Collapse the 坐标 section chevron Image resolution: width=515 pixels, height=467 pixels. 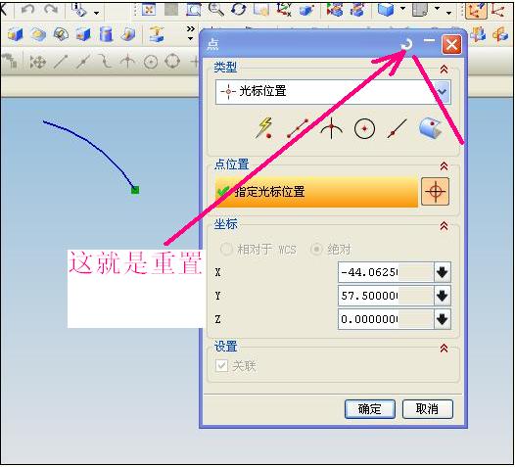coord(445,225)
